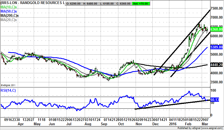Click the blue 60.13 RSI value marker
This screenshot has height=130, width=224.
point(214,100)
